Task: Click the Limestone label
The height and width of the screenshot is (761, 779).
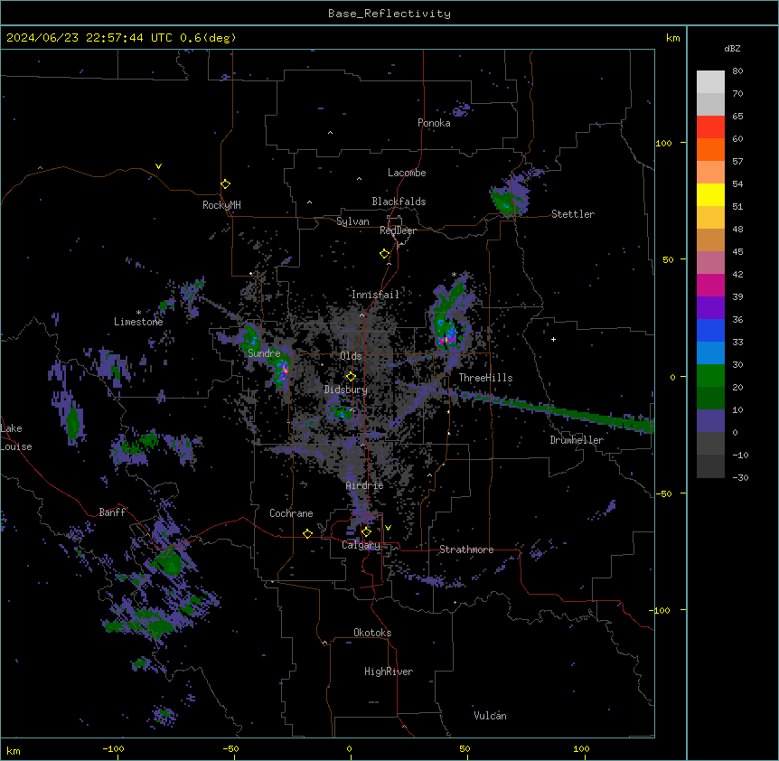Action: (x=138, y=322)
